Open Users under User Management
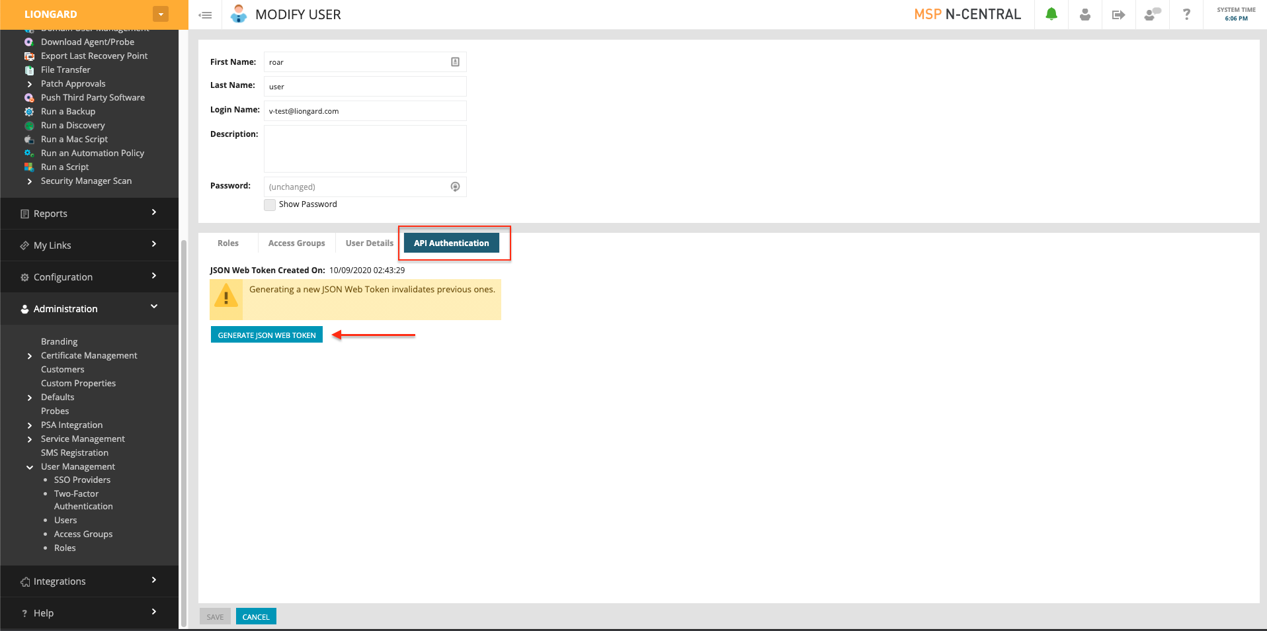The width and height of the screenshot is (1267, 631). [65, 521]
